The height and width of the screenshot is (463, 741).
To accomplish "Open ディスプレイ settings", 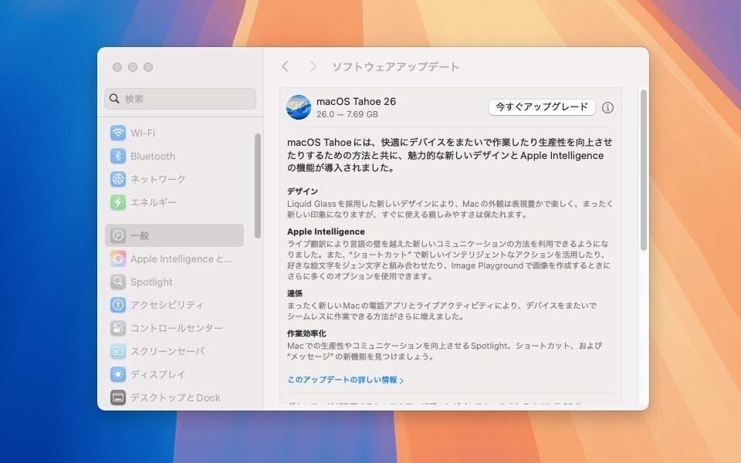I will click(157, 374).
